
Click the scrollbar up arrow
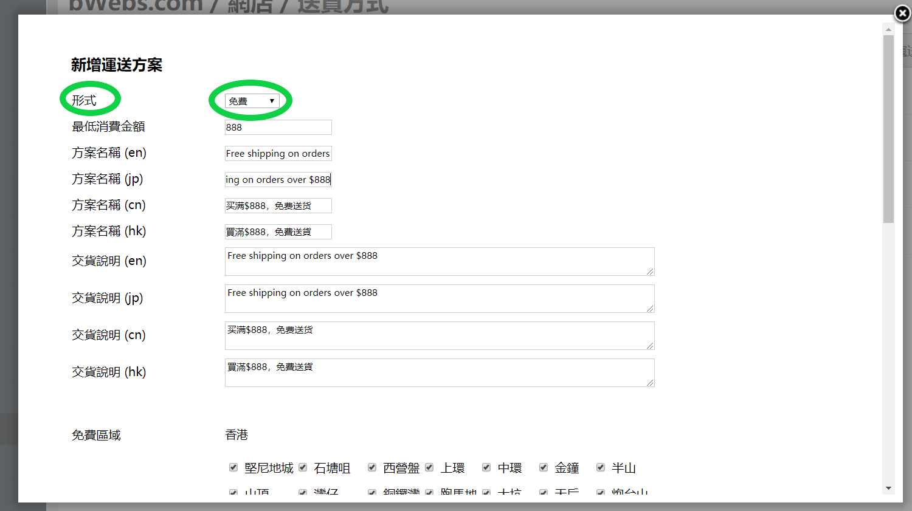coord(888,29)
